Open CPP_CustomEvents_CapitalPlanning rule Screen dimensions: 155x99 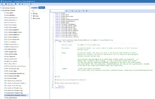15,66
